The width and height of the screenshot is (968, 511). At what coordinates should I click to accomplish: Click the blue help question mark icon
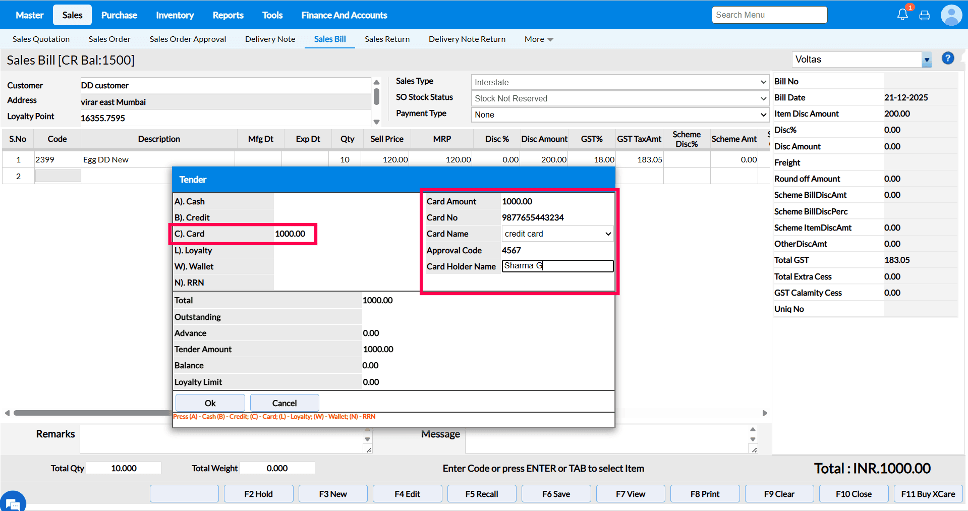[948, 59]
